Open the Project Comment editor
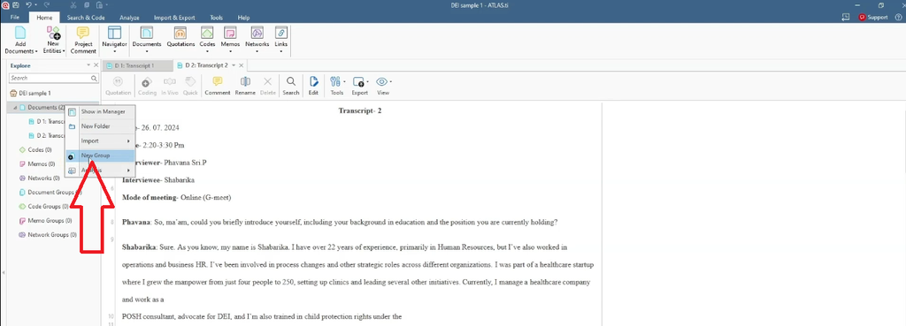The image size is (906, 326). point(83,40)
